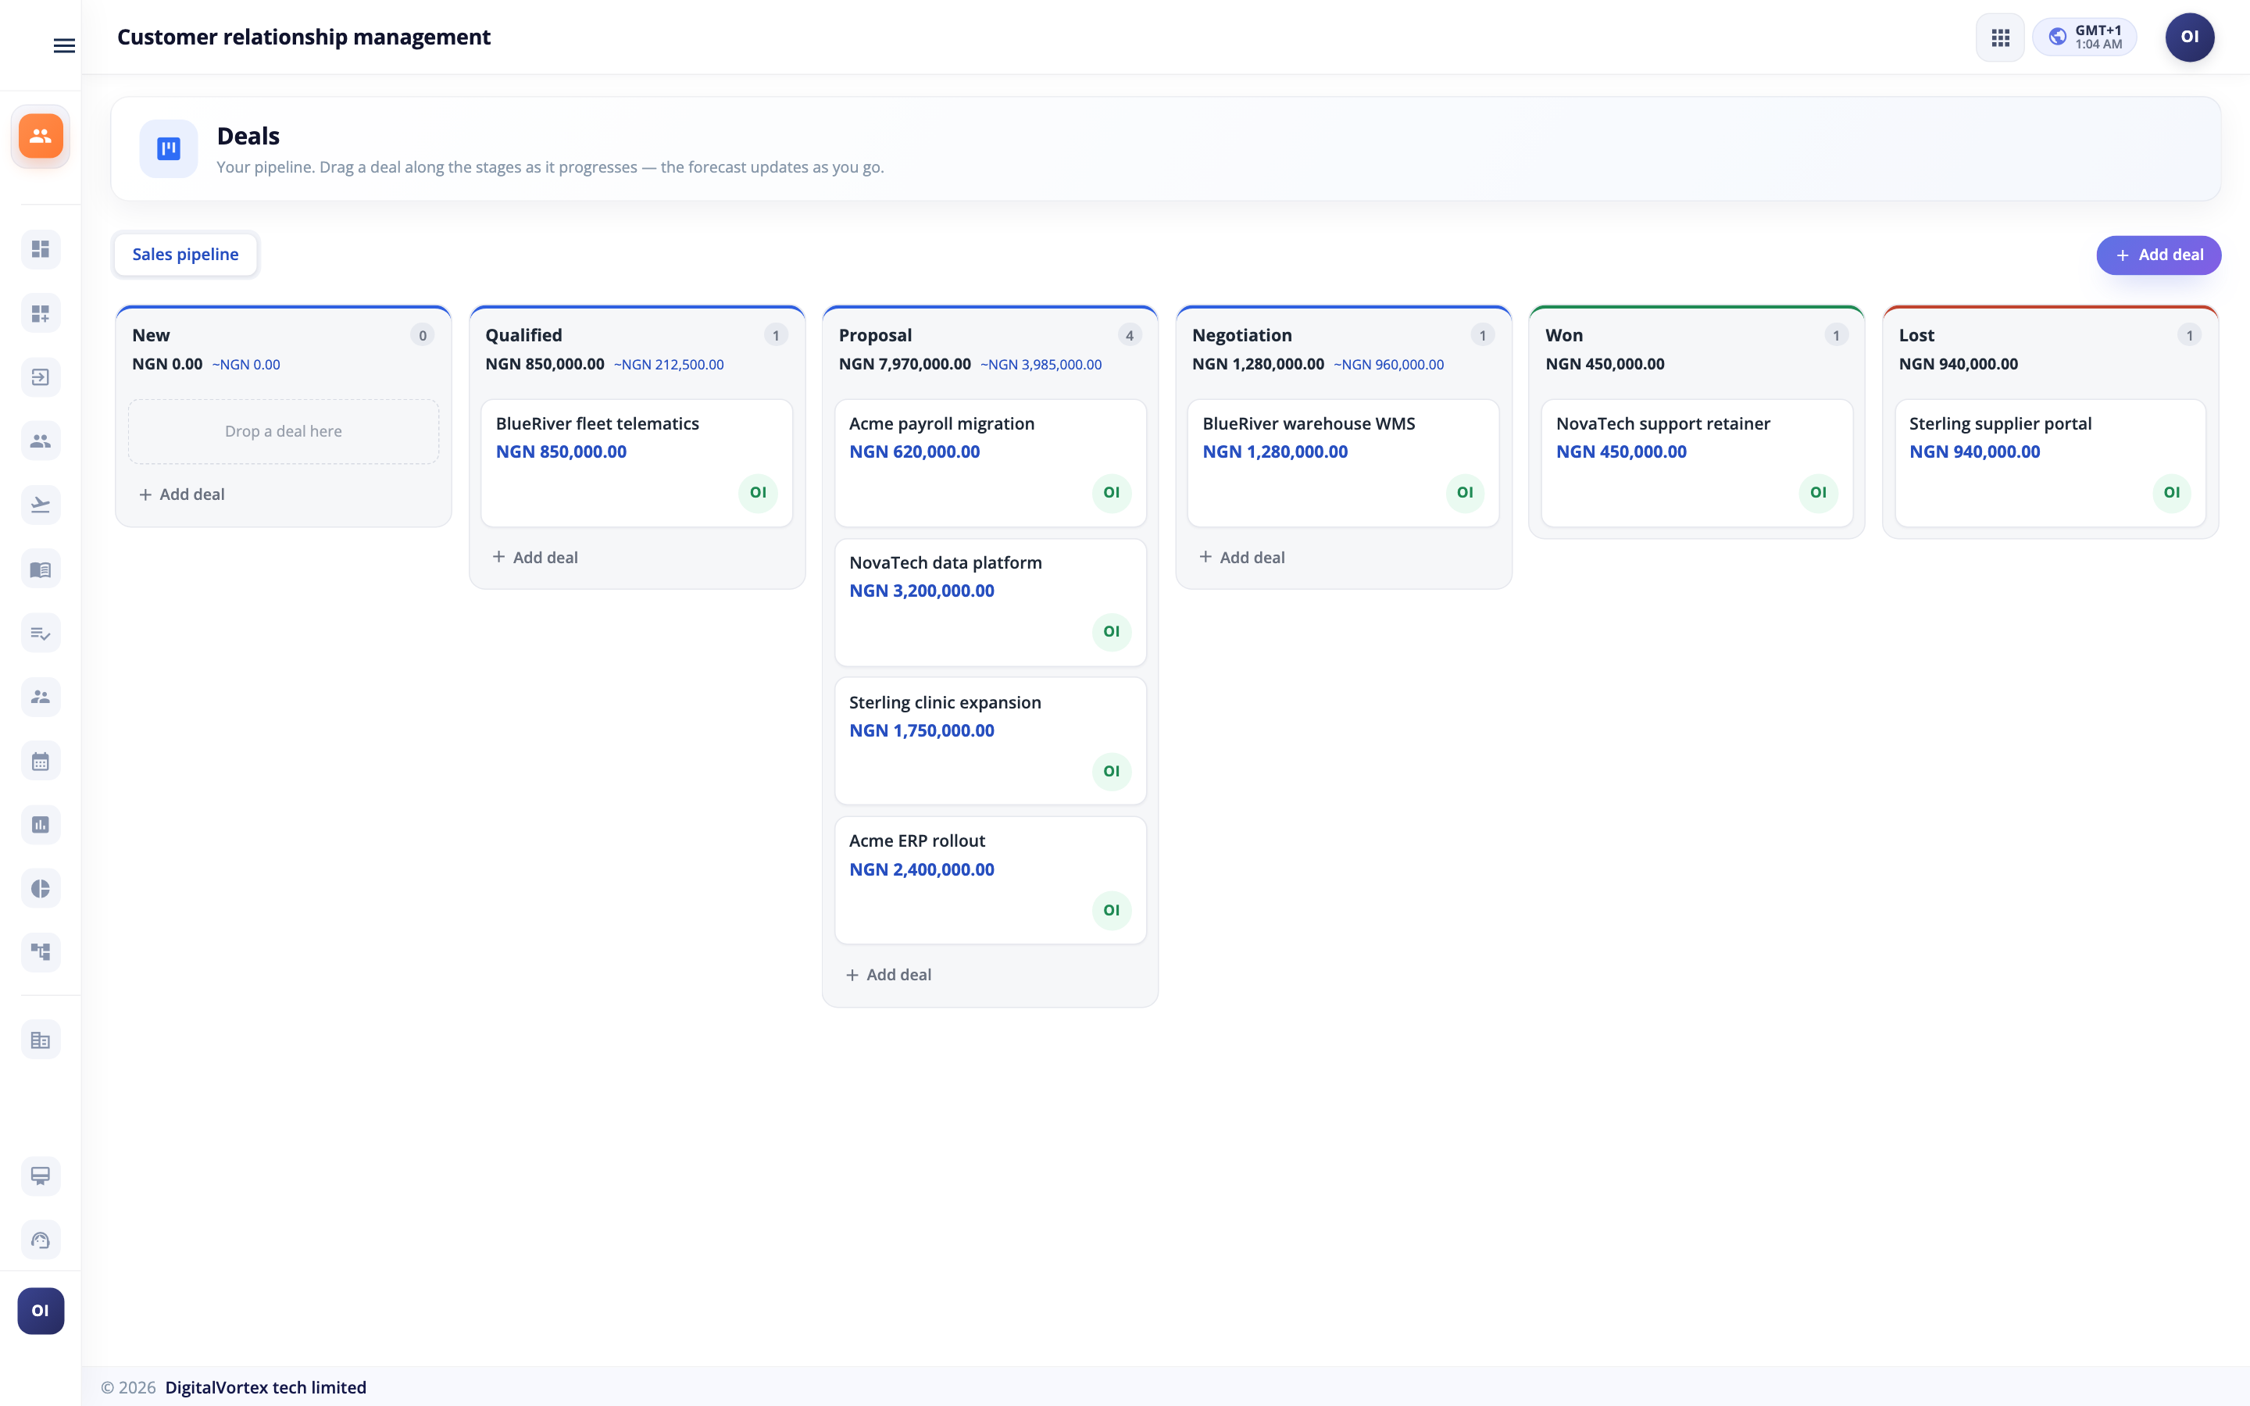Open the supervisor people sidebar icon
The height and width of the screenshot is (1406, 2250).
point(40,697)
